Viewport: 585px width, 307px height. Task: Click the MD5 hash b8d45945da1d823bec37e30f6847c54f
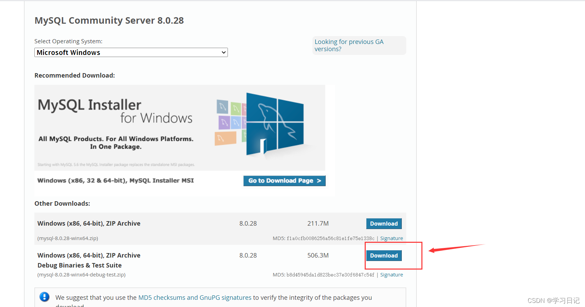(330, 275)
